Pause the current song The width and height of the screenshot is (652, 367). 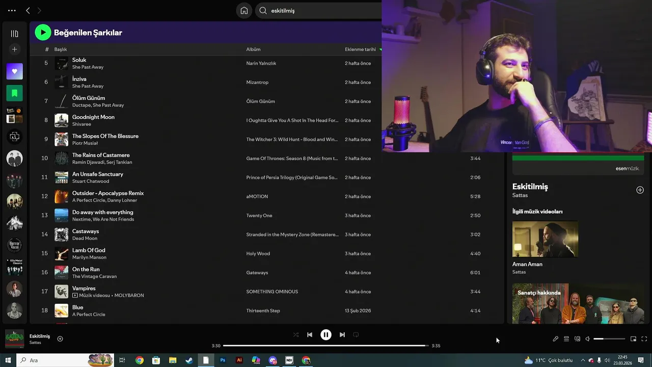[x=326, y=335]
